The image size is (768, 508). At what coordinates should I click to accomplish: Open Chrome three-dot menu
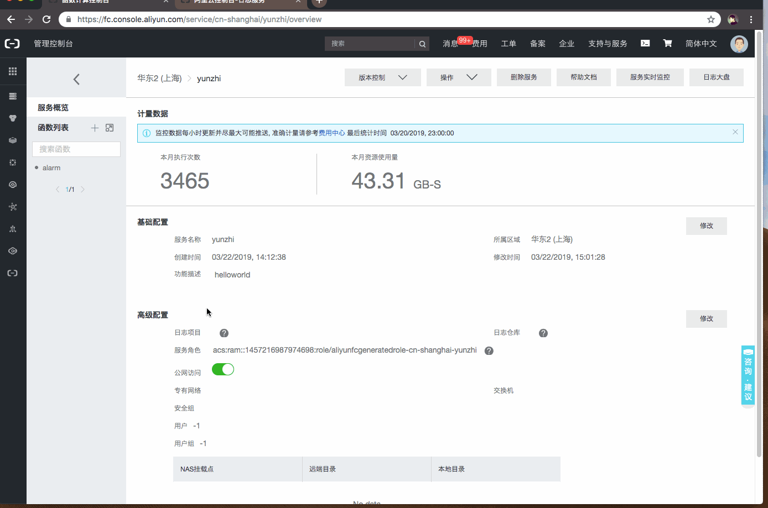[x=751, y=19]
